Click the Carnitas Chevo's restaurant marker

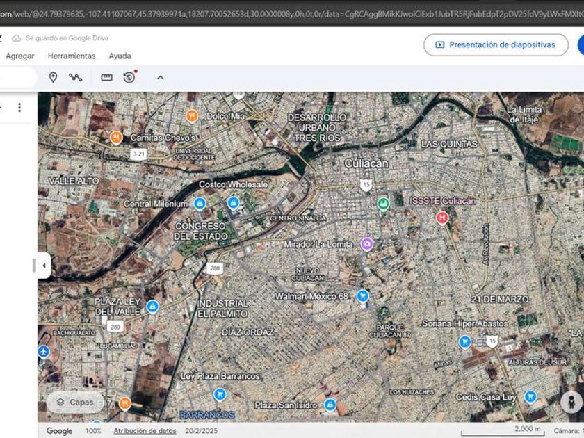point(116,138)
